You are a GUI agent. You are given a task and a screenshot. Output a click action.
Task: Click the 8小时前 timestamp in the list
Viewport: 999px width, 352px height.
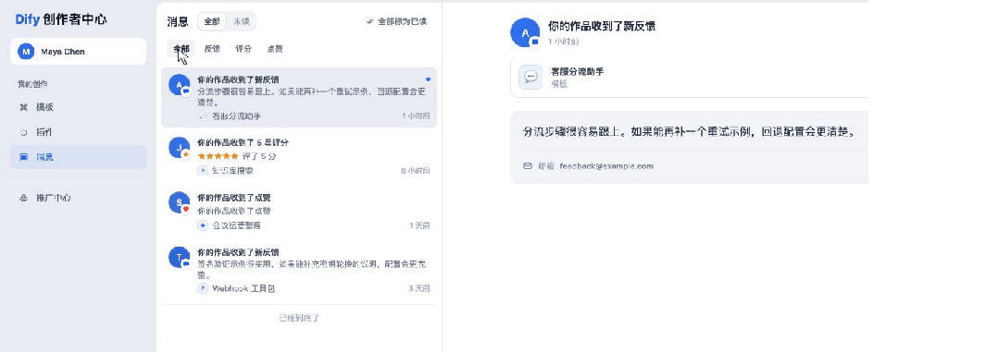(416, 170)
